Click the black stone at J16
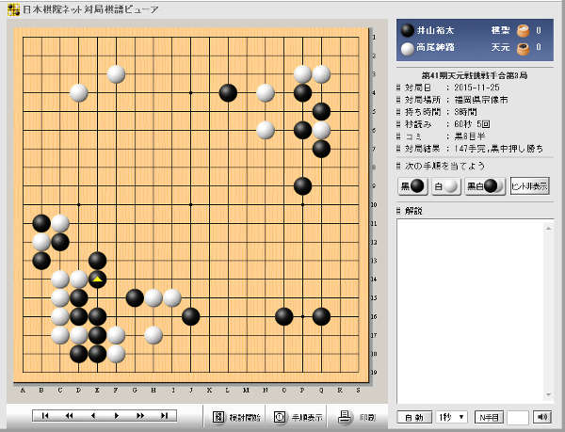Viewport: 565px width, 432px height. click(x=190, y=316)
